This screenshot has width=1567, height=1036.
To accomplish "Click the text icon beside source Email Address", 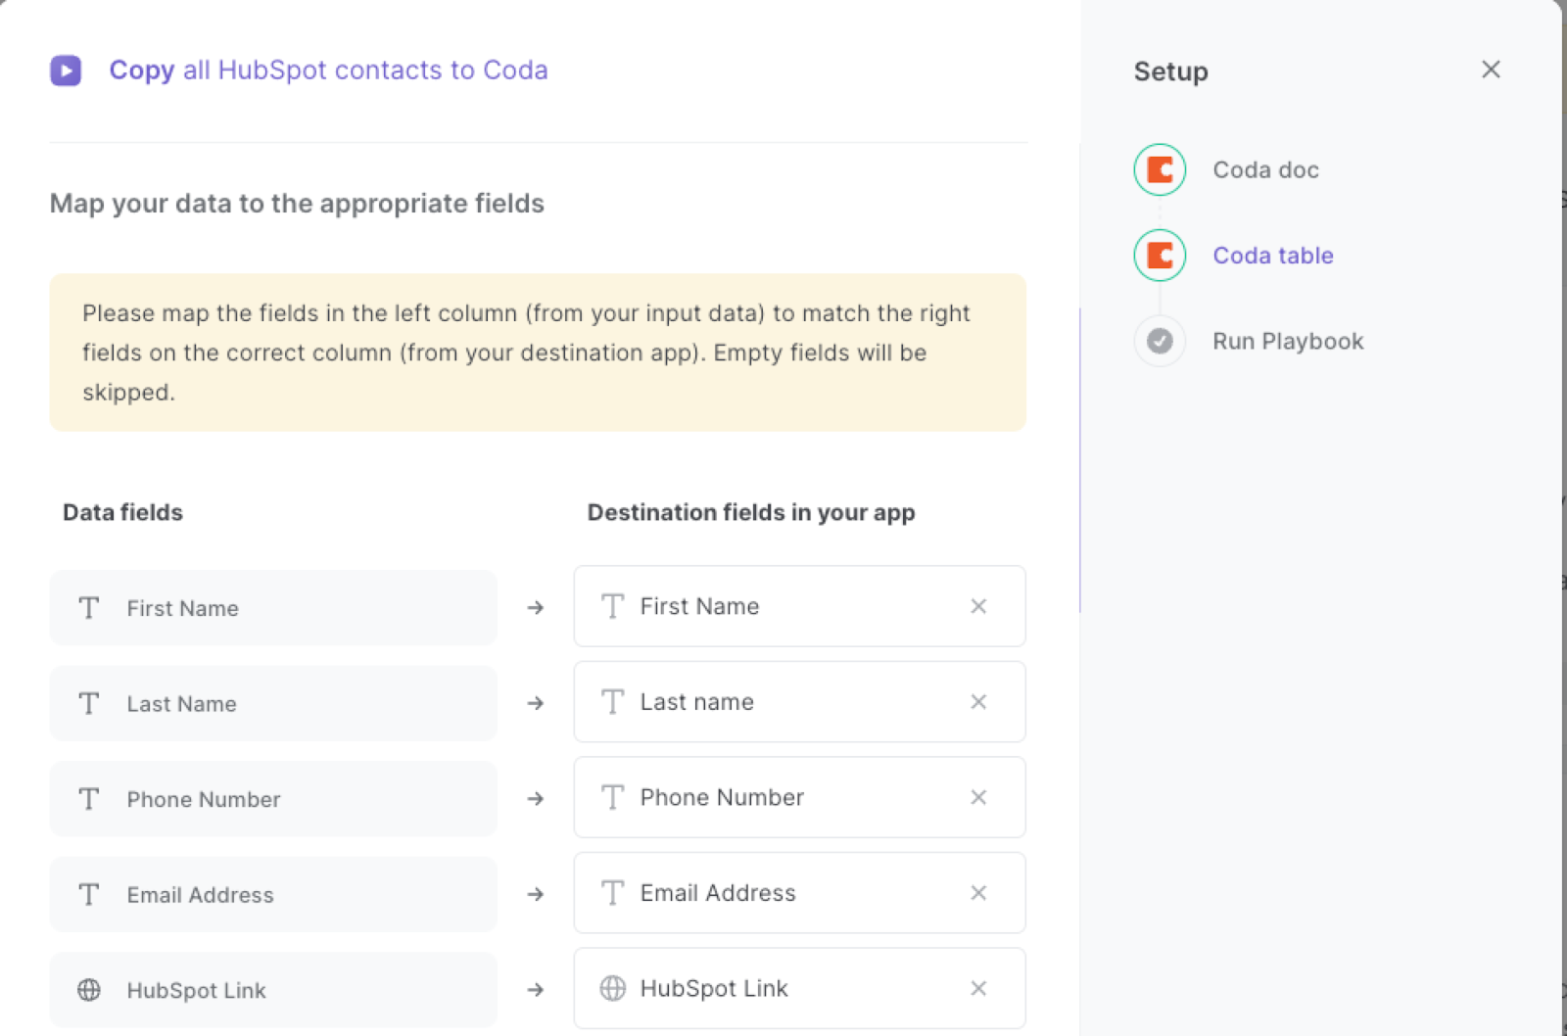I will coord(89,894).
